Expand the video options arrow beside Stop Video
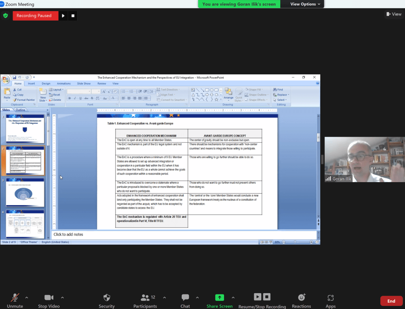Image resolution: width=405 pixels, height=309 pixels. [x=62, y=298]
